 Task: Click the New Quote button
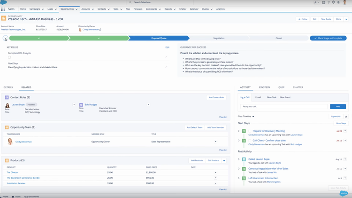tap(326, 19)
